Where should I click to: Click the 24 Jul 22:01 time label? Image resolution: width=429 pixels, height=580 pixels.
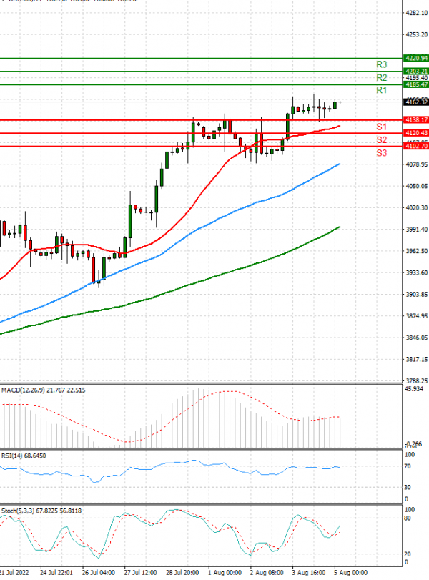point(56,573)
